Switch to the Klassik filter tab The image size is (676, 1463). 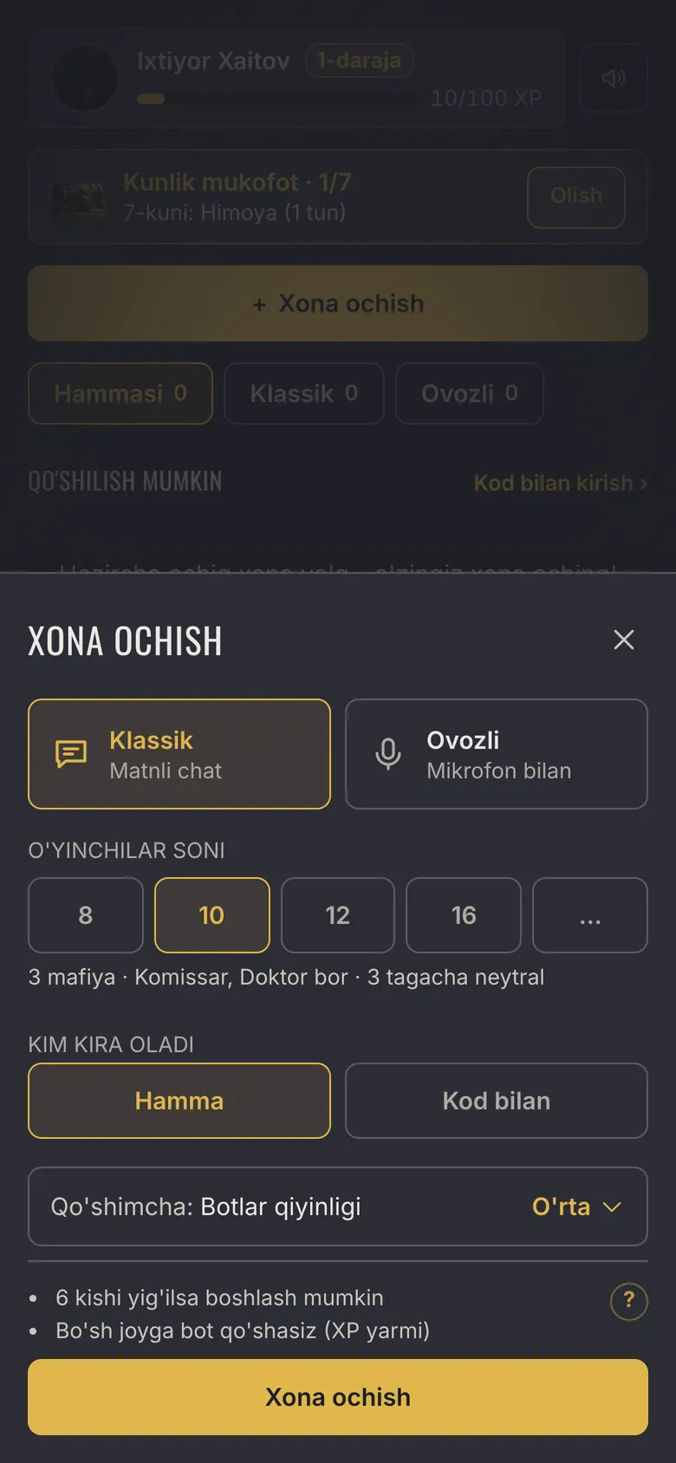click(304, 393)
